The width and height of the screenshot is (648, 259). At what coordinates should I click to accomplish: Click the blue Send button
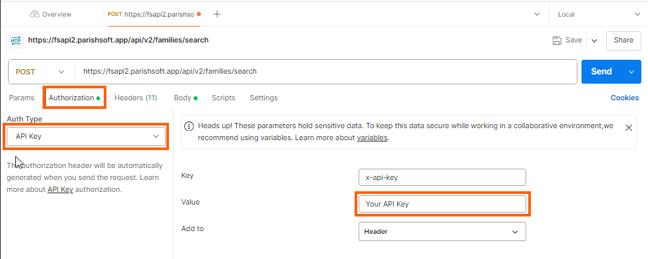(601, 72)
